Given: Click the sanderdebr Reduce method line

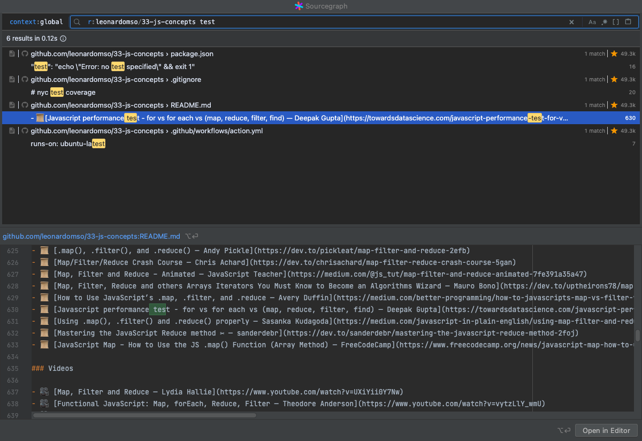Looking at the screenshot, I should [305, 333].
